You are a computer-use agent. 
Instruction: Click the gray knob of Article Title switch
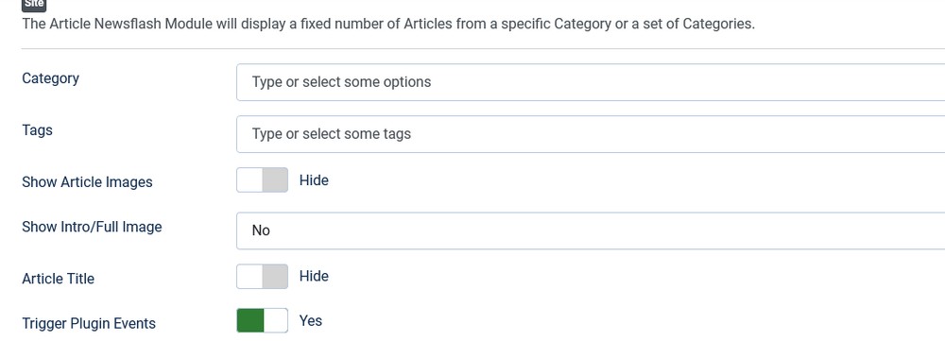pos(275,277)
